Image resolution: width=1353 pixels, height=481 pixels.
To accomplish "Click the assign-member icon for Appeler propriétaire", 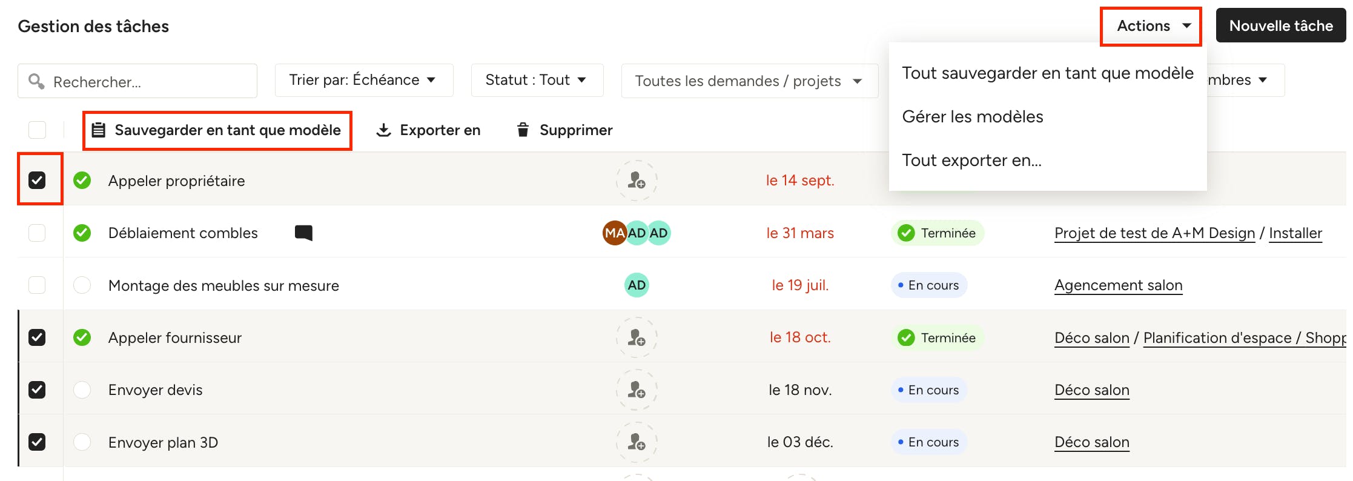I will click(637, 181).
